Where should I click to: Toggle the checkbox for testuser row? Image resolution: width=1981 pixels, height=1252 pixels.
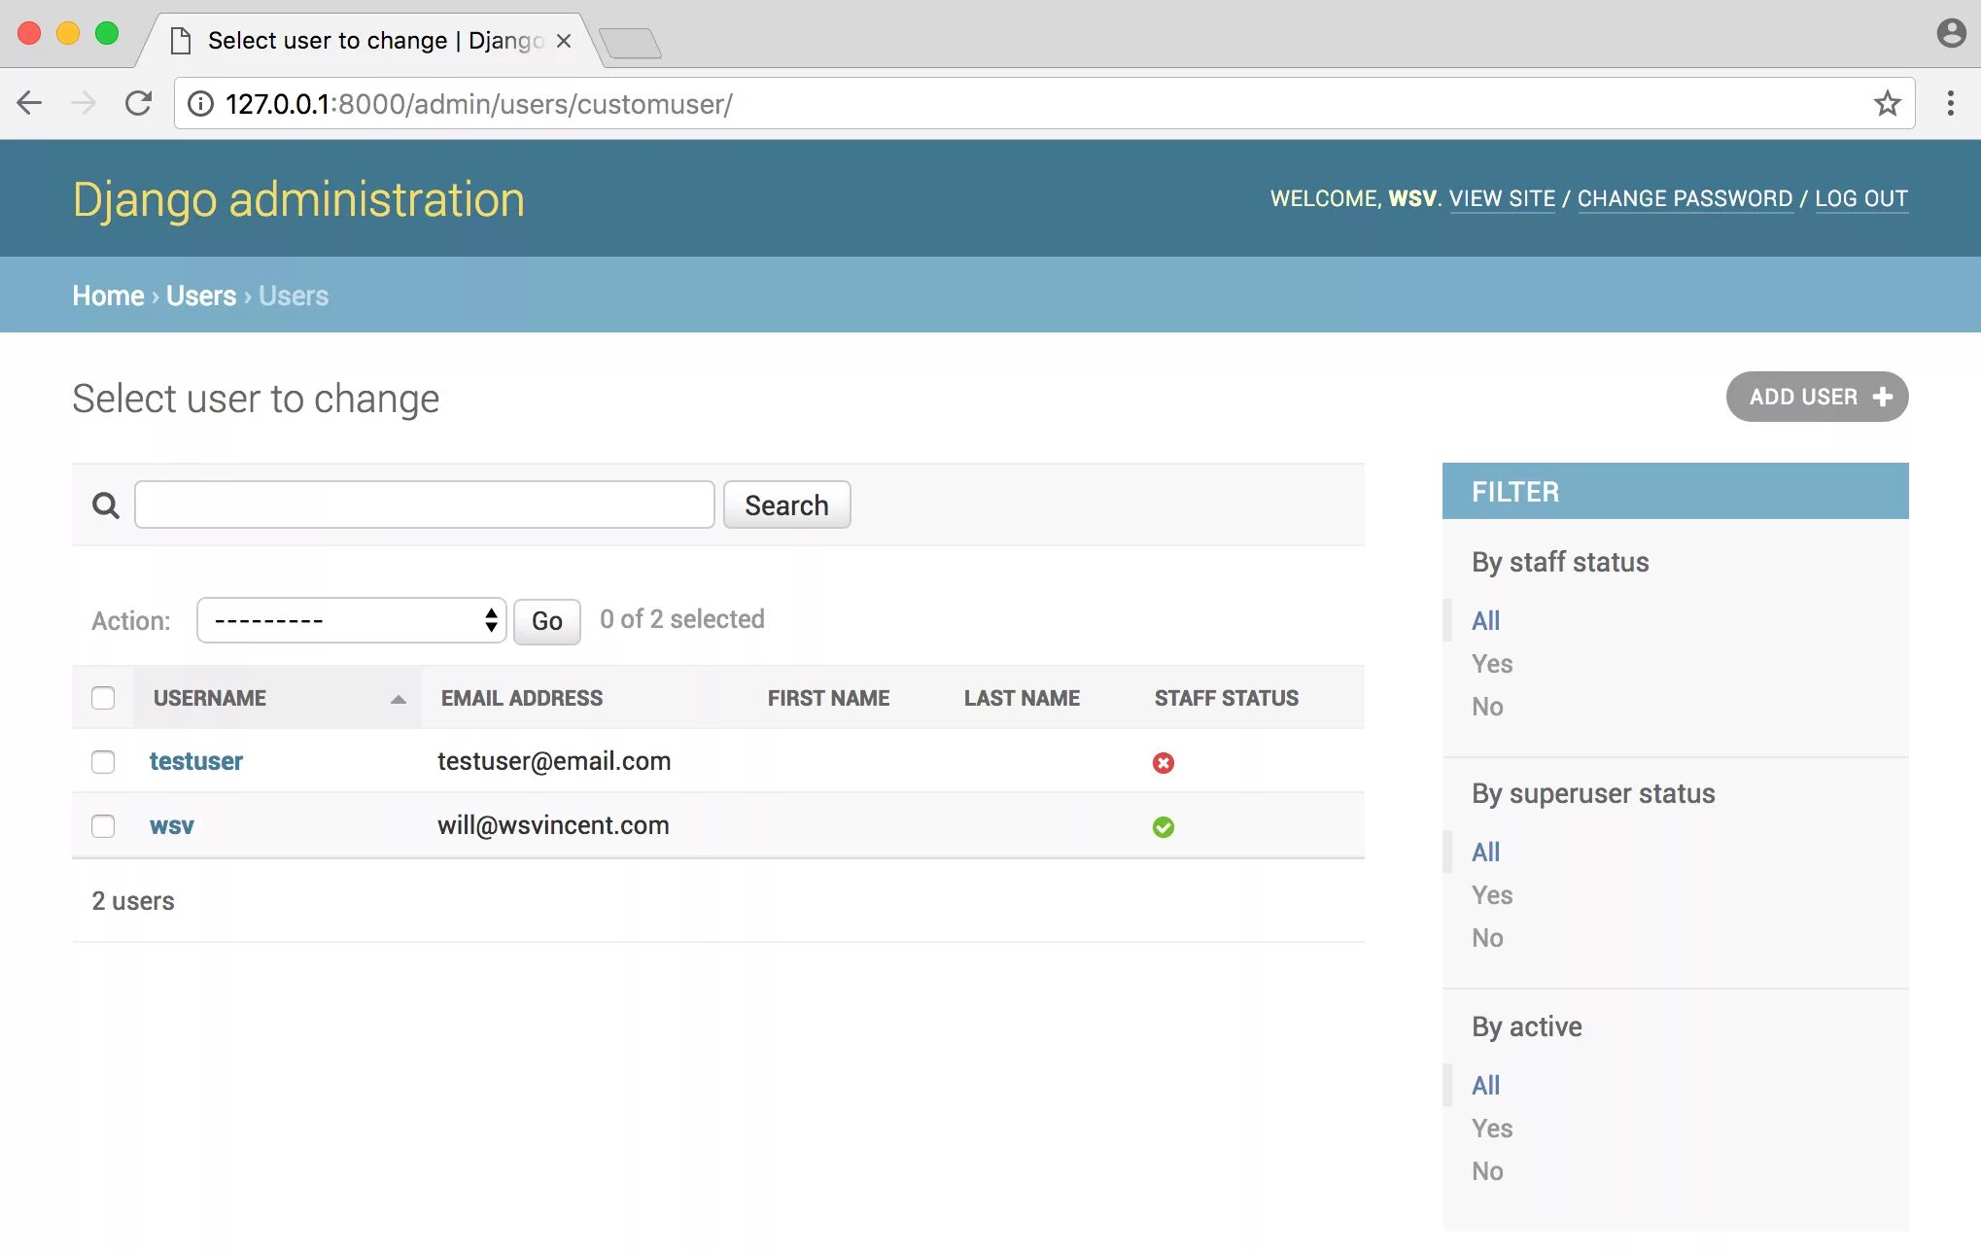click(x=102, y=760)
